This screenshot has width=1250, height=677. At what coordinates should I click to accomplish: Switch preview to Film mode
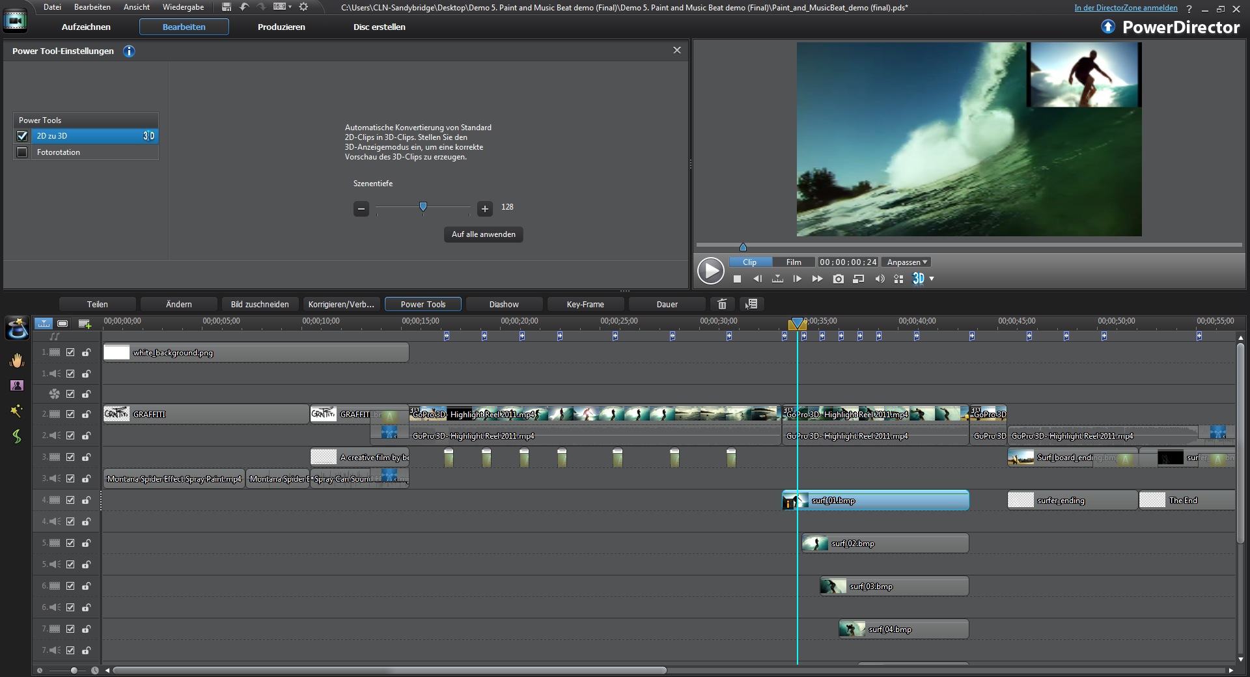click(794, 262)
